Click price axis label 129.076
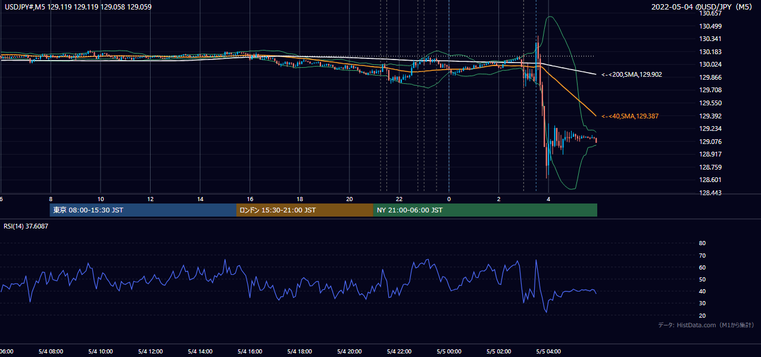This screenshot has width=761, height=357. click(x=711, y=142)
